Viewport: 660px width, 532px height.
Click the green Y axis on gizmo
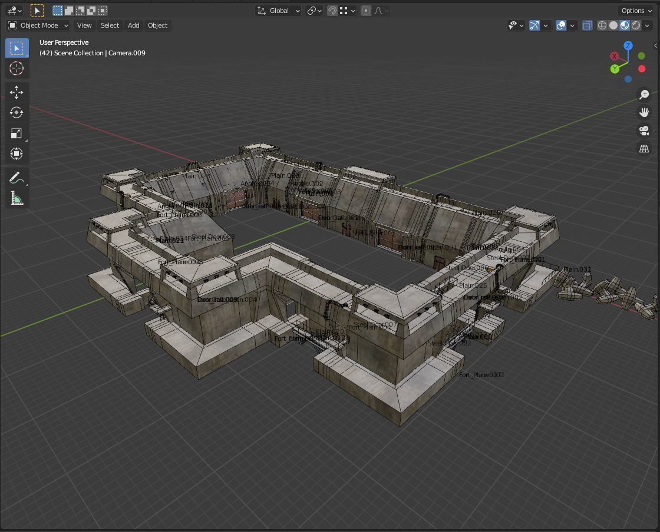pyautogui.click(x=615, y=68)
